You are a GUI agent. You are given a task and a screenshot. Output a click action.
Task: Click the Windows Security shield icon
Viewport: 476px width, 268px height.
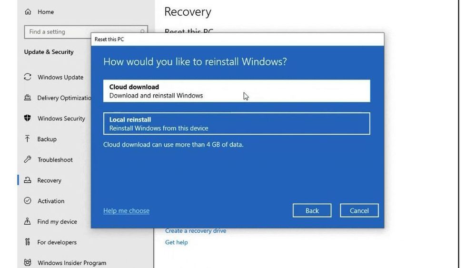coord(28,118)
